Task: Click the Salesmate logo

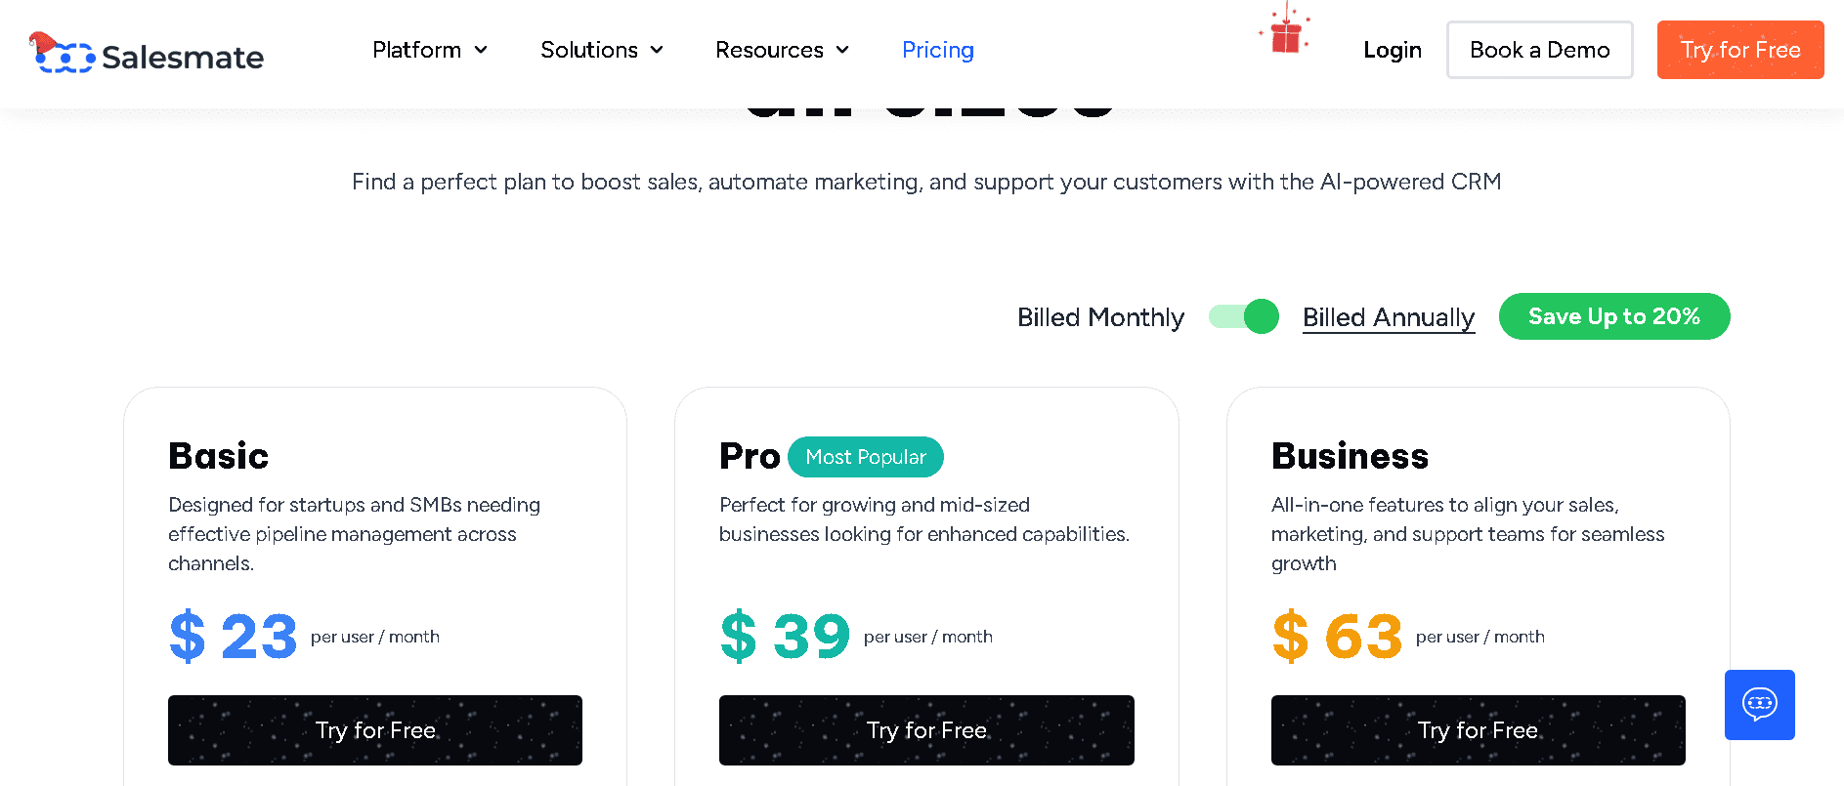Action: [147, 56]
